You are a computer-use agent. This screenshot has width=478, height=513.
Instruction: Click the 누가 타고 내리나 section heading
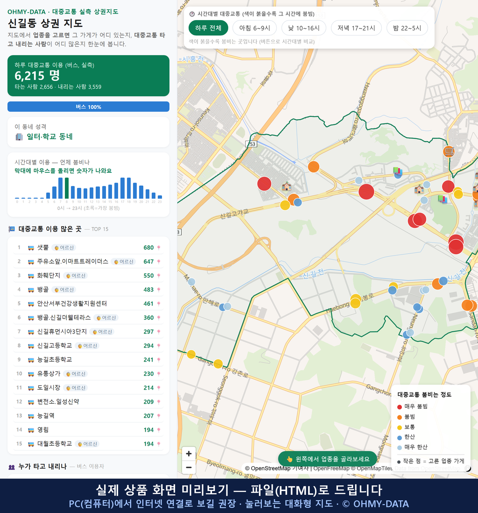click(42, 467)
